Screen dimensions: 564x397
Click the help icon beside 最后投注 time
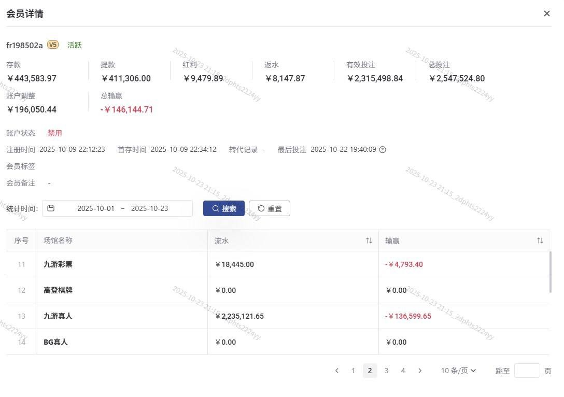pyautogui.click(x=383, y=150)
